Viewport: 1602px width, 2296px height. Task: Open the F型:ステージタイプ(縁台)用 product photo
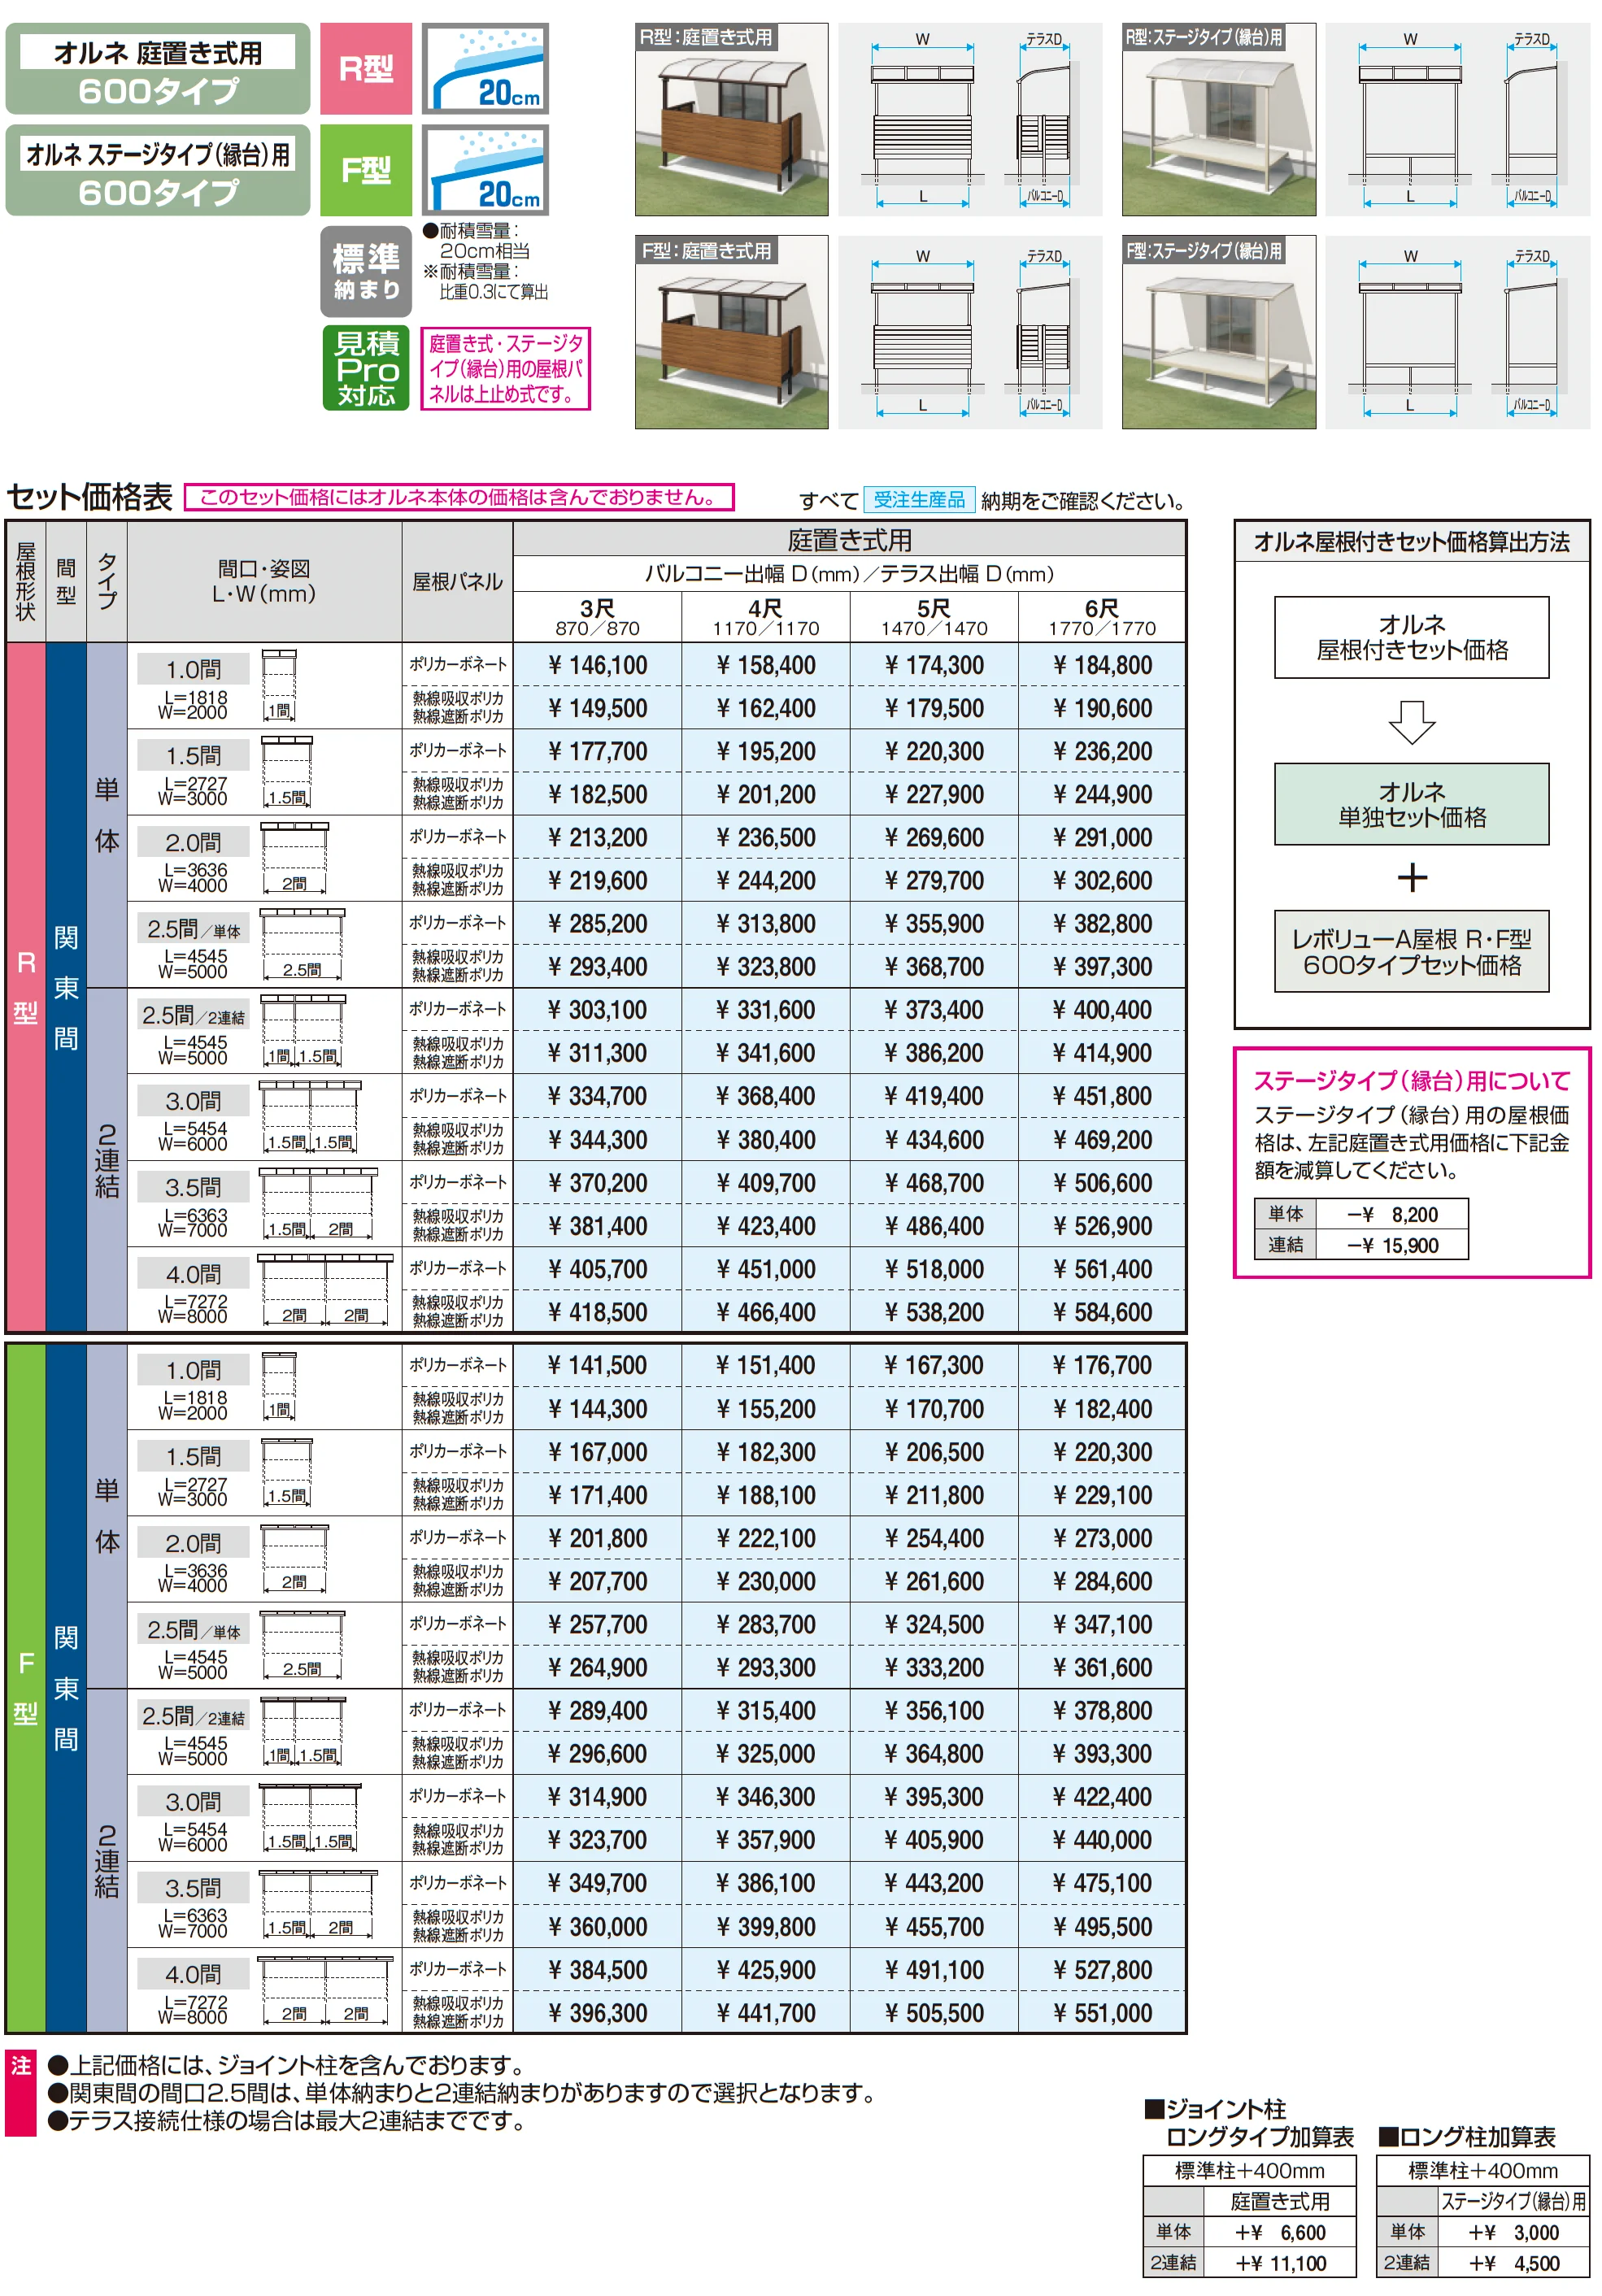[1218, 332]
